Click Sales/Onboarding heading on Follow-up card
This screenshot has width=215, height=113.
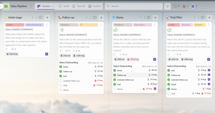pos(69,62)
